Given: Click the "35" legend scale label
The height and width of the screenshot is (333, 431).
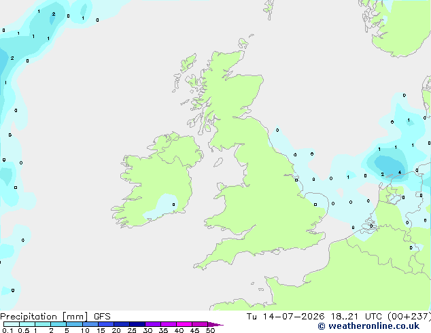Looking at the screenshot, I should click(163, 330).
